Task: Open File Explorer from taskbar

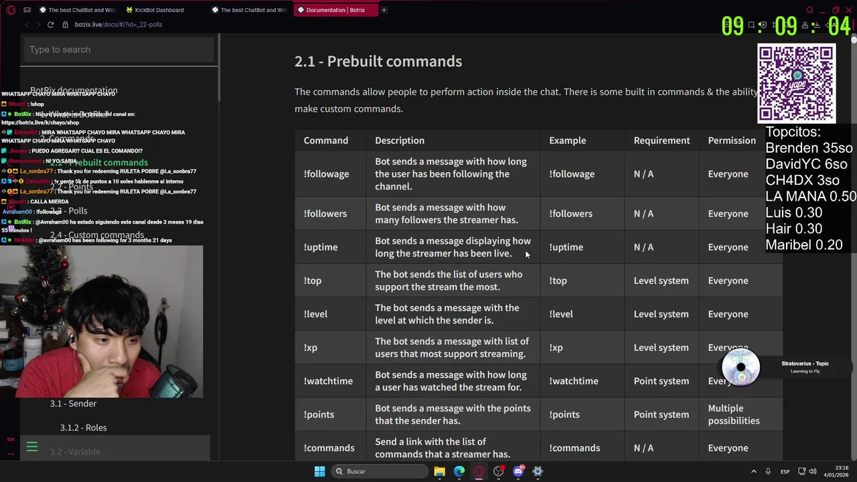Action: coord(439,471)
